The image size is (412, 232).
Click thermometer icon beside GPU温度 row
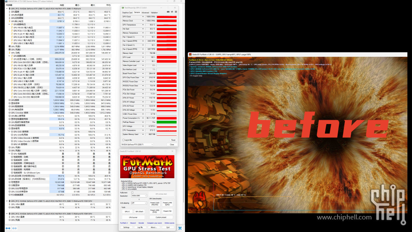click(x=10, y=12)
